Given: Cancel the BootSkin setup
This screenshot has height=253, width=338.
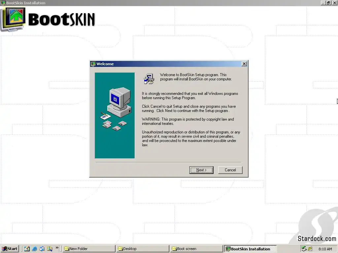Looking at the screenshot, I should point(230,170).
